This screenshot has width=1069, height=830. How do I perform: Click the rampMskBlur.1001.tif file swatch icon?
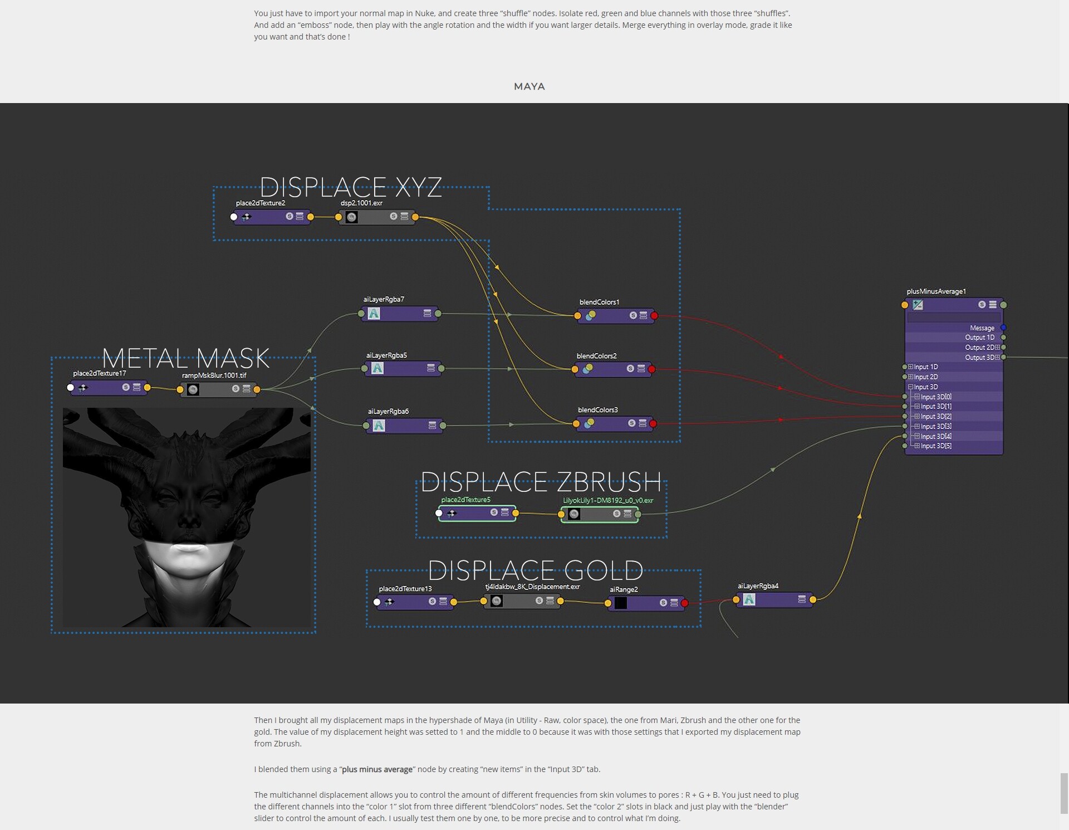tap(193, 389)
